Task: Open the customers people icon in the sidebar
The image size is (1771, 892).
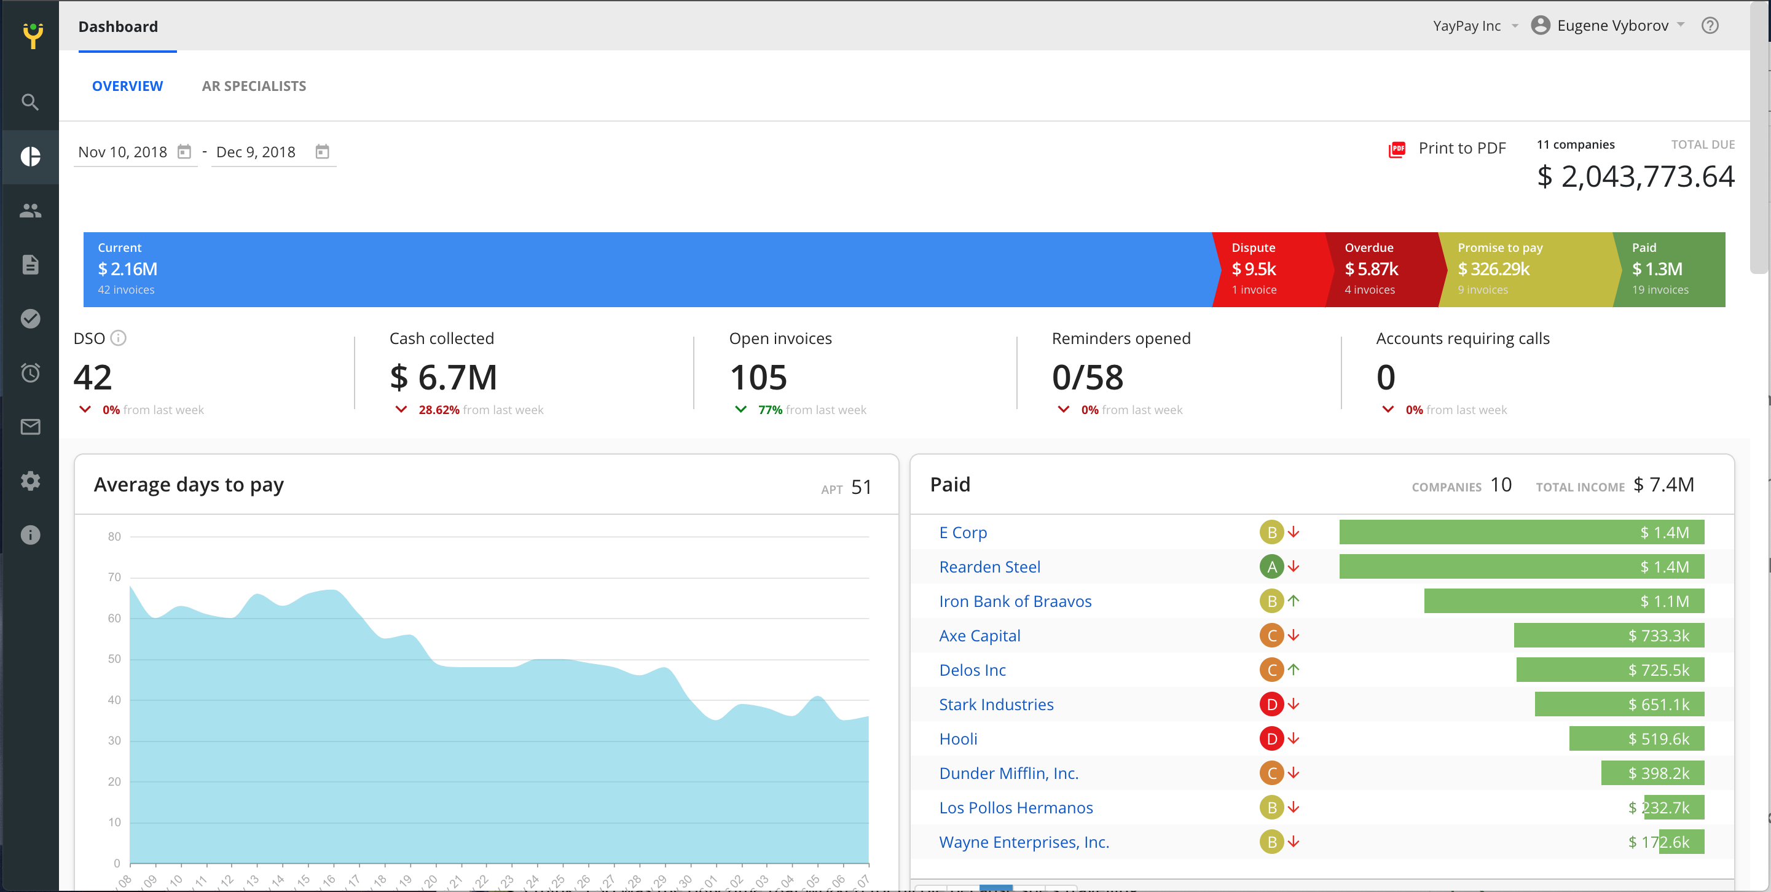Action: [x=29, y=211]
